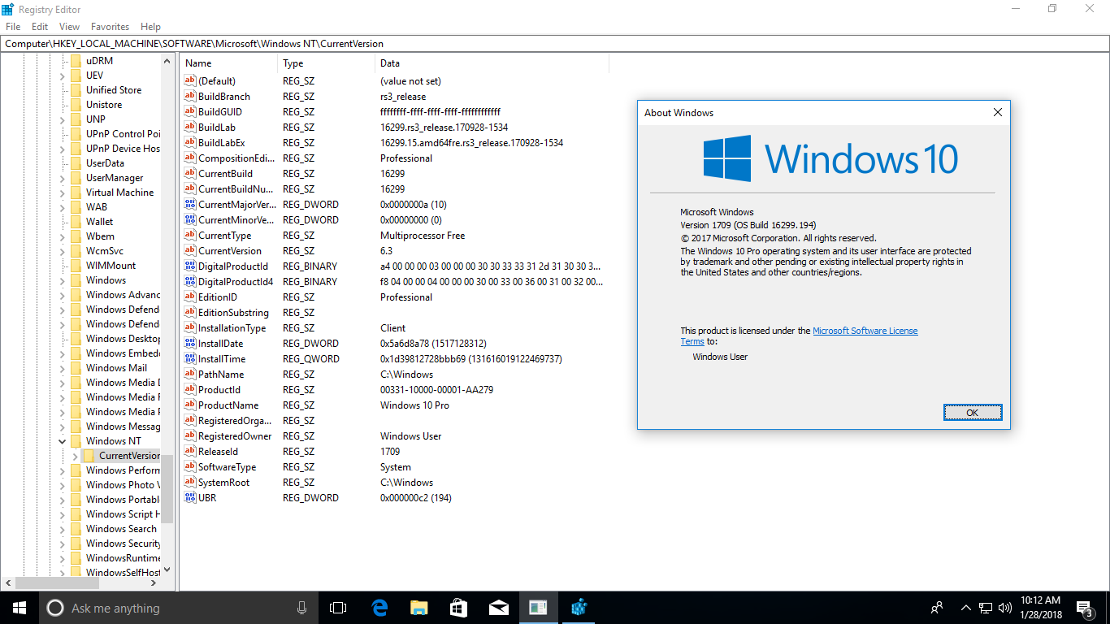Expand the UserManager tree node
The height and width of the screenshot is (624, 1110).
click(x=63, y=178)
